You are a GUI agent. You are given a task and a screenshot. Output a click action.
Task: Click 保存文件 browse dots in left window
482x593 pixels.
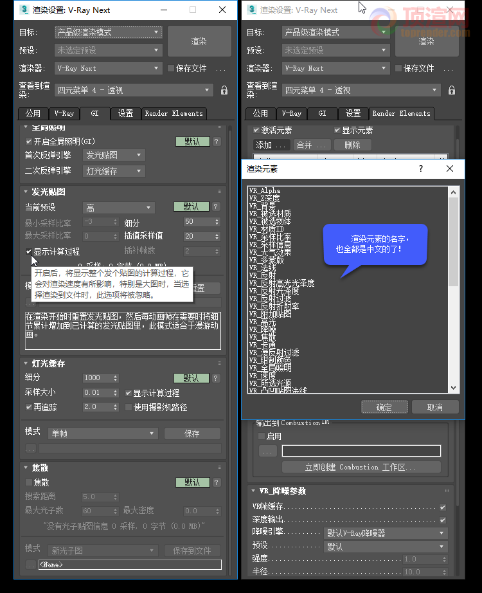[221, 69]
